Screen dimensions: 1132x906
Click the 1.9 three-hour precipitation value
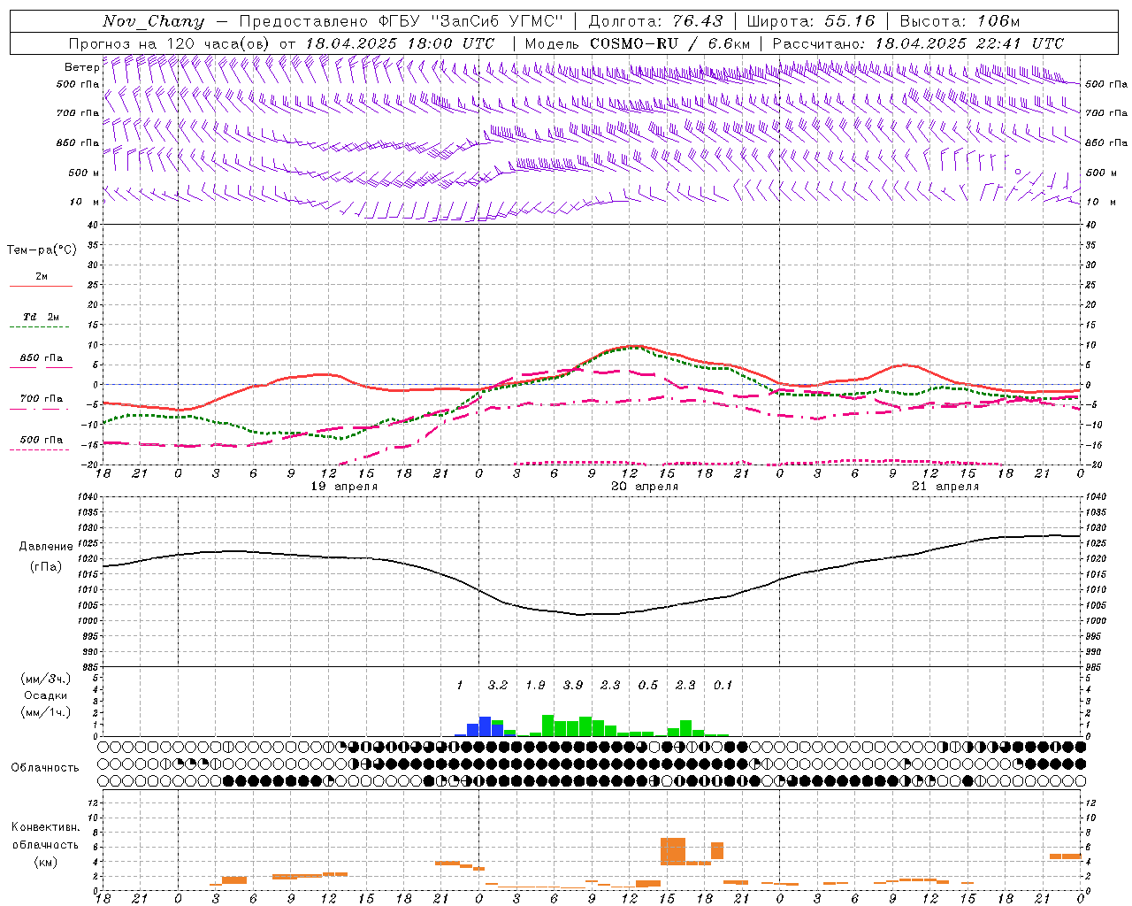[535, 685]
